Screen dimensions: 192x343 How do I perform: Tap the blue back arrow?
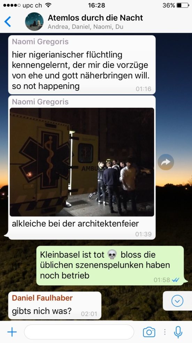coord(8,21)
